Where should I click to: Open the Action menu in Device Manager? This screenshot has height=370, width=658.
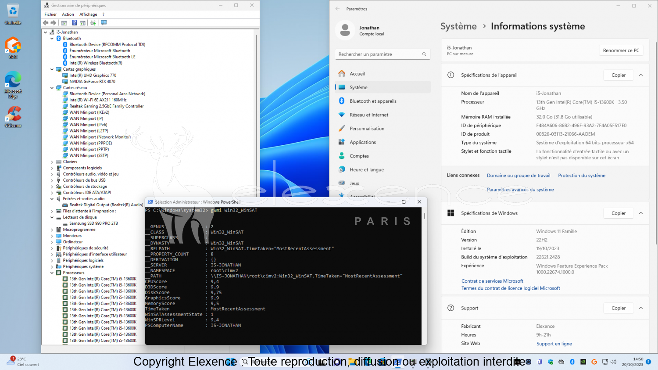point(68,14)
